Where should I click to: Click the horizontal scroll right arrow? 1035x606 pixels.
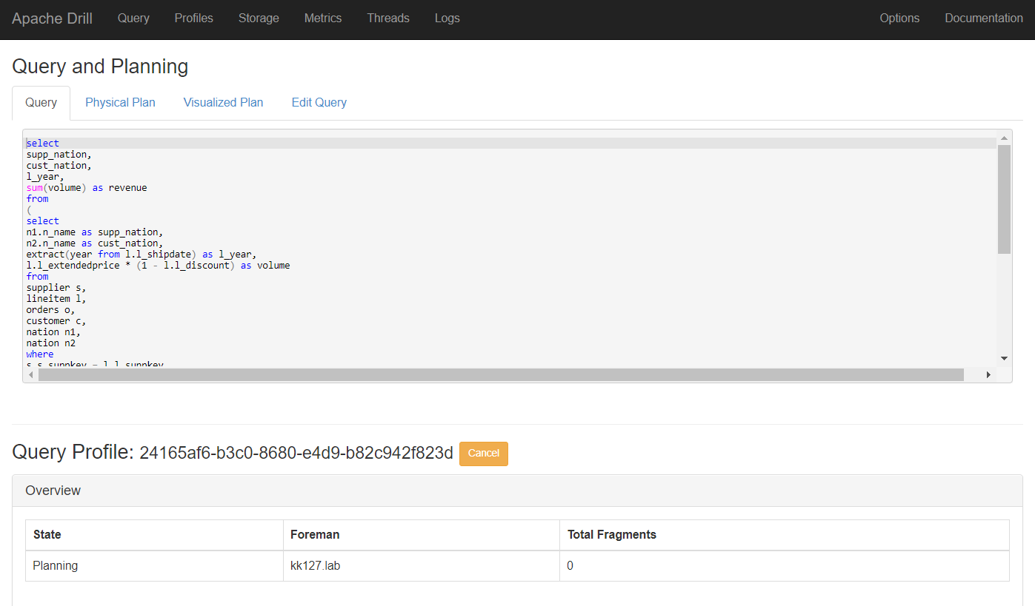pyautogui.click(x=988, y=375)
